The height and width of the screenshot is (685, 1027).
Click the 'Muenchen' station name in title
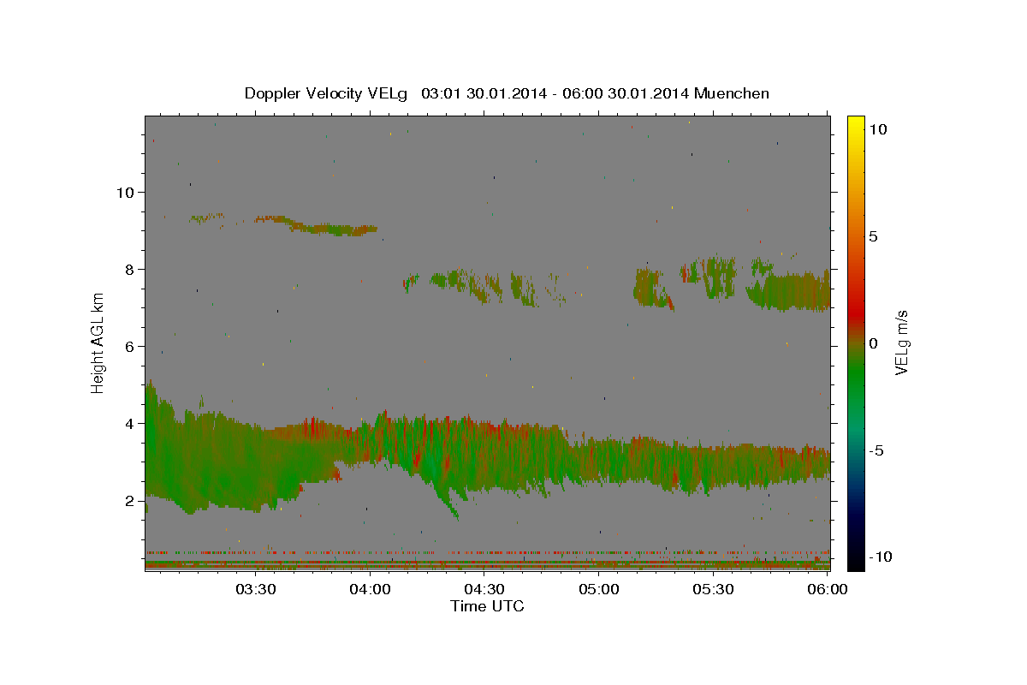point(732,93)
